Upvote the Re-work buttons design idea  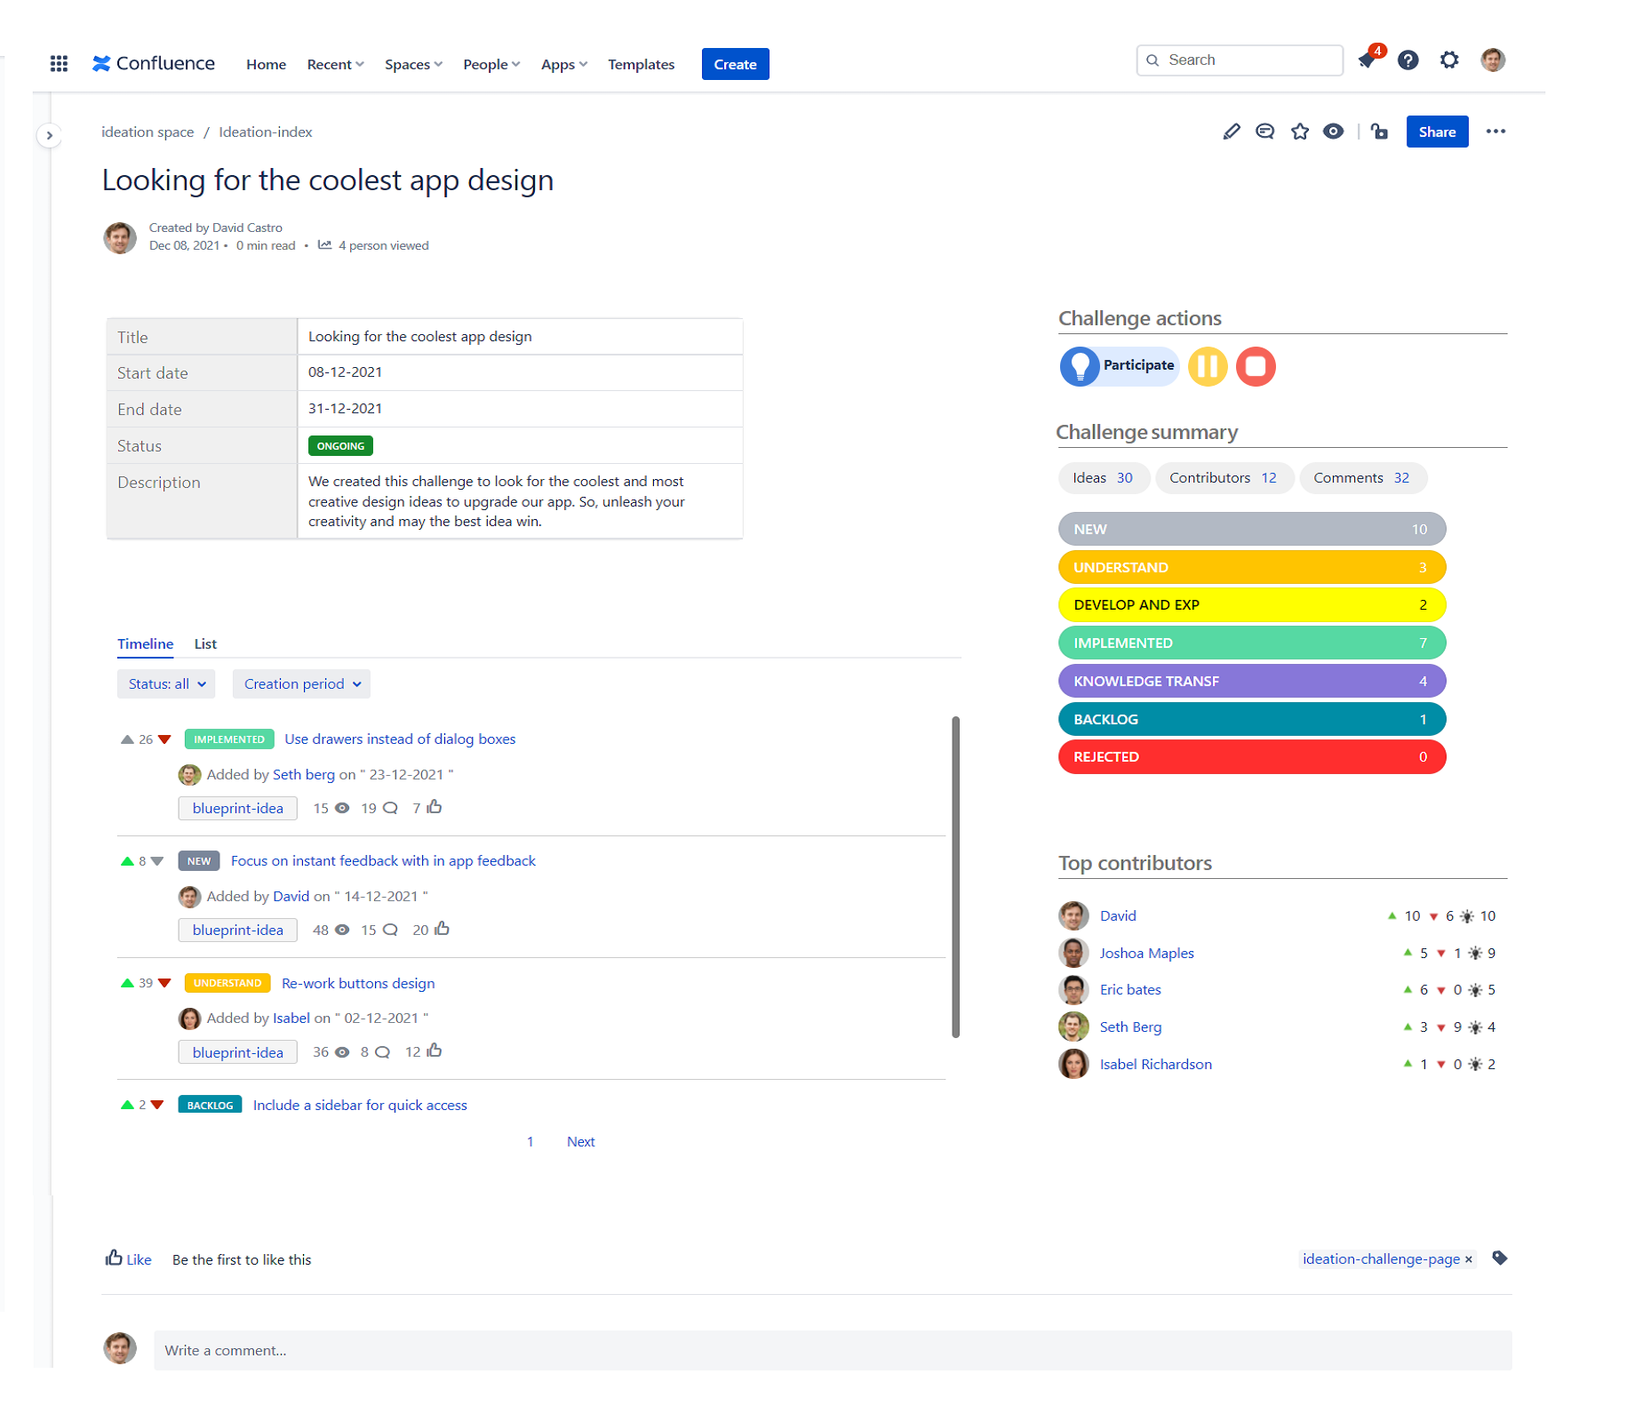click(127, 983)
